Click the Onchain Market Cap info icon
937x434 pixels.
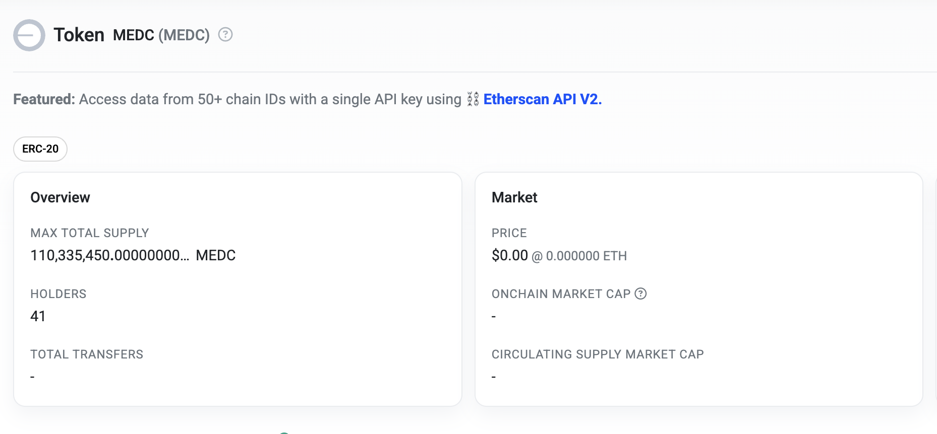point(640,294)
